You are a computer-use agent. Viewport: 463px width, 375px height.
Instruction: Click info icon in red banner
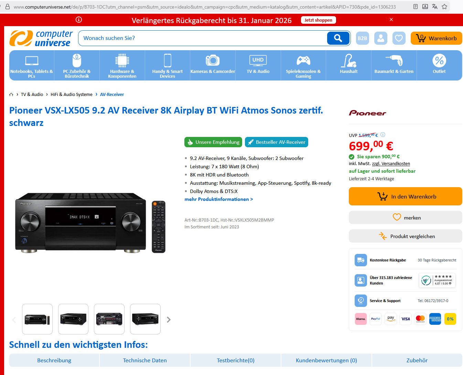79,20
